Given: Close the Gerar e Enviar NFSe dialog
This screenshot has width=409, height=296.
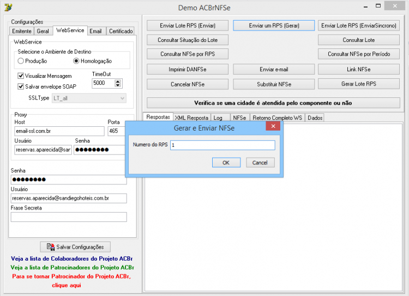Looking at the screenshot, I should 273,126.
